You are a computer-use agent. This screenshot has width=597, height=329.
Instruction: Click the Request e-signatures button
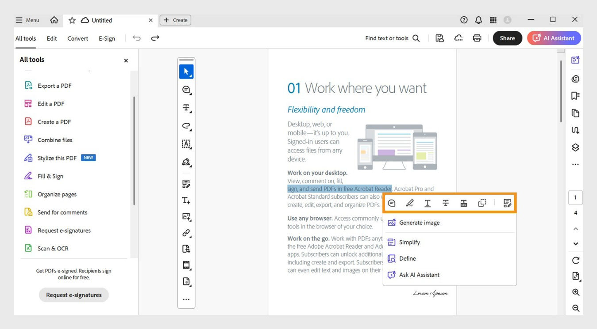pyautogui.click(x=73, y=295)
